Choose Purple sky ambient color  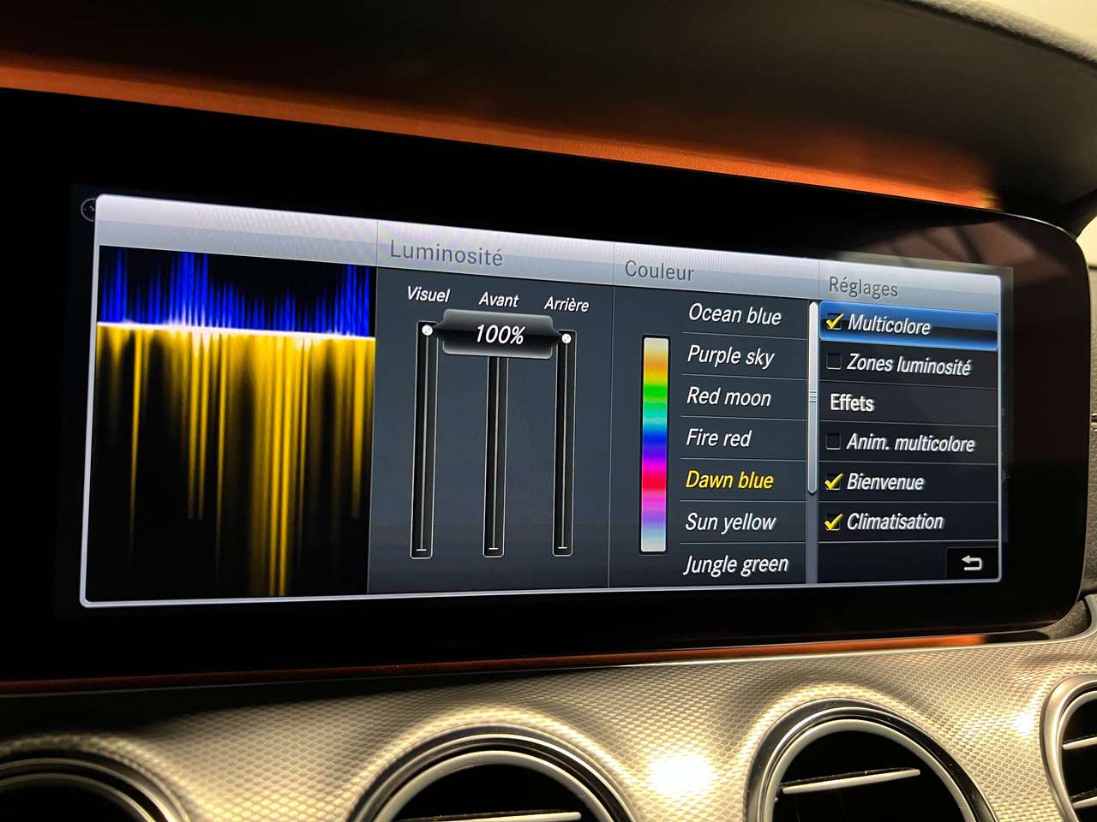[x=730, y=356]
